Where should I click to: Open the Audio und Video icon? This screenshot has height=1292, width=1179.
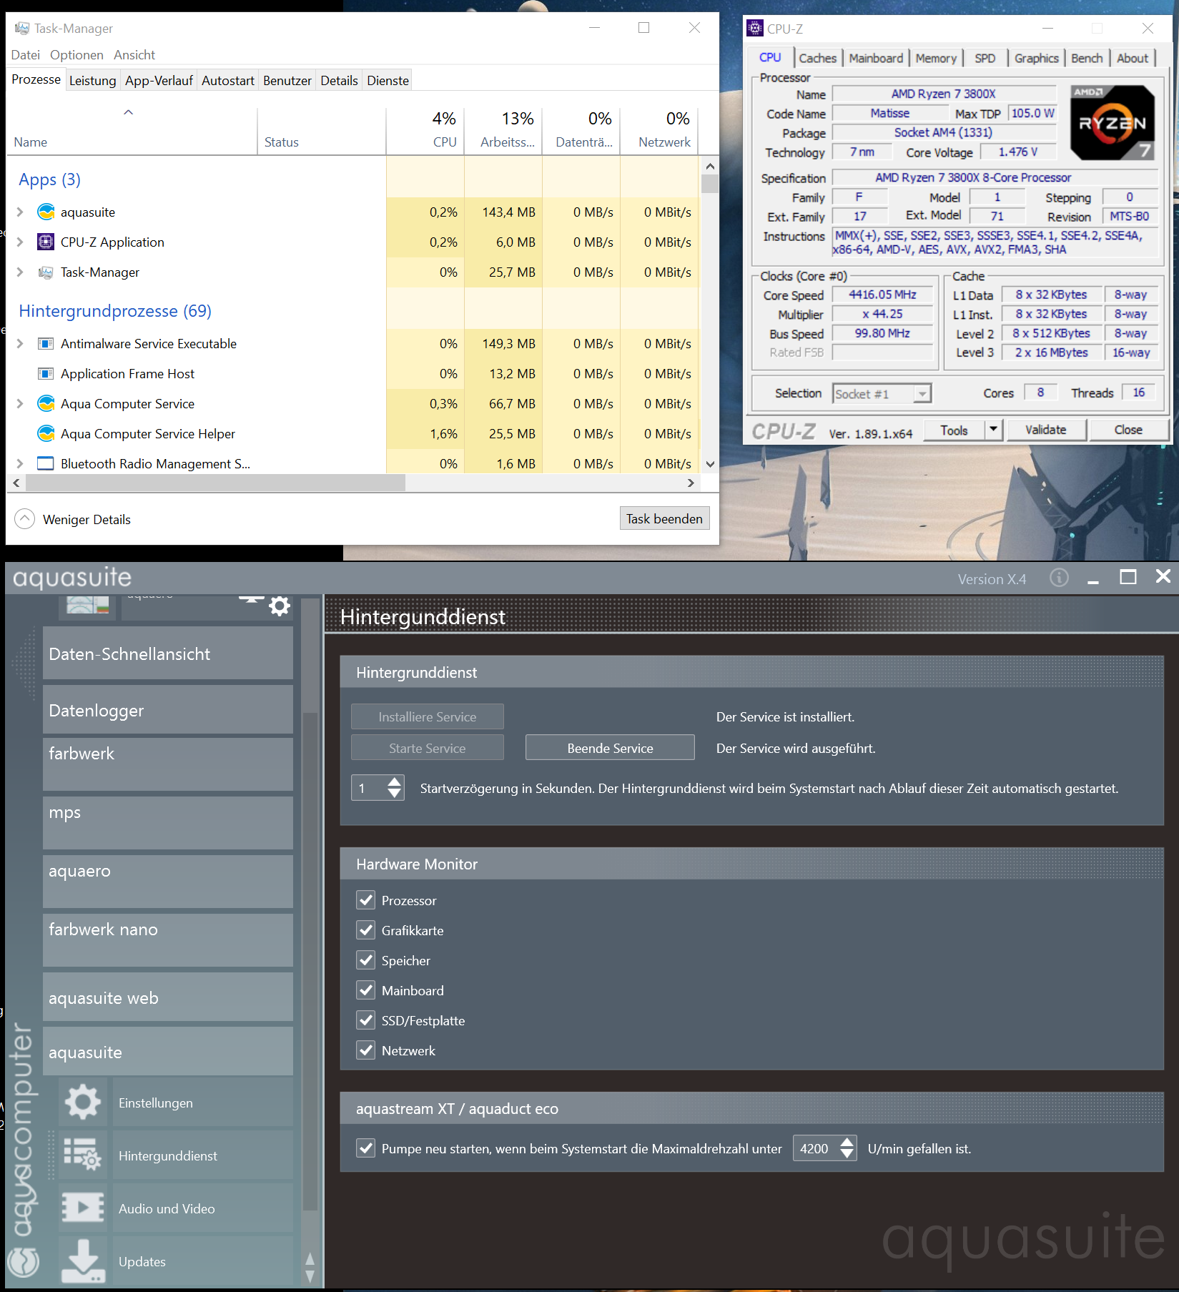83,1208
